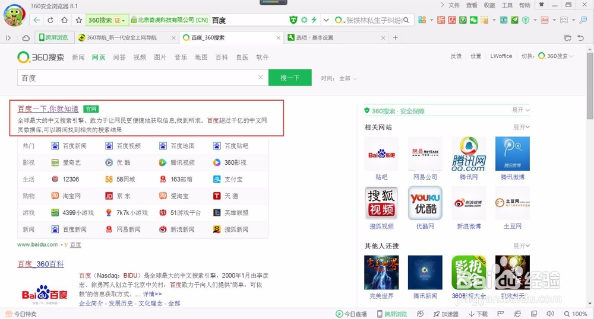Image resolution: width=594 pixels, height=319 pixels.
Task: Bookmark page with the star icon
Action: pos(78,20)
